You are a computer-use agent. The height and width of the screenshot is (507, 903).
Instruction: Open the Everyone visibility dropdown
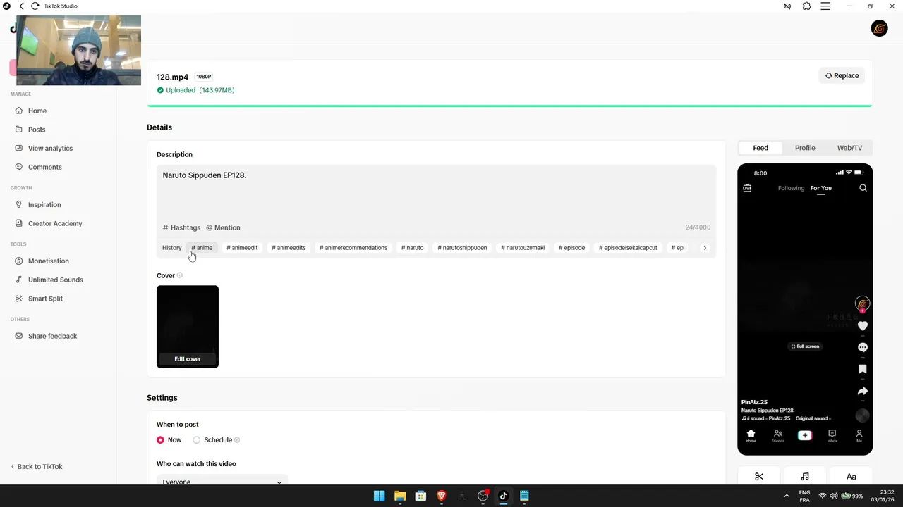(x=222, y=482)
